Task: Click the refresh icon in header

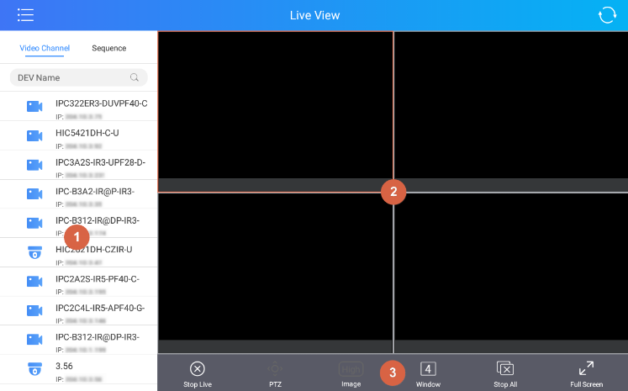Action: (x=607, y=15)
